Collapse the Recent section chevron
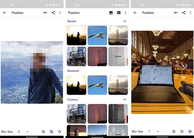 [125, 21]
